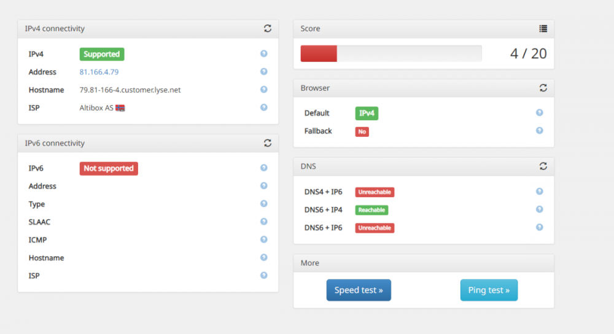Start the Speed test

(x=359, y=290)
